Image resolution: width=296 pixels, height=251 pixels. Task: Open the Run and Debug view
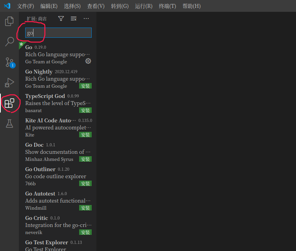(x=9, y=83)
